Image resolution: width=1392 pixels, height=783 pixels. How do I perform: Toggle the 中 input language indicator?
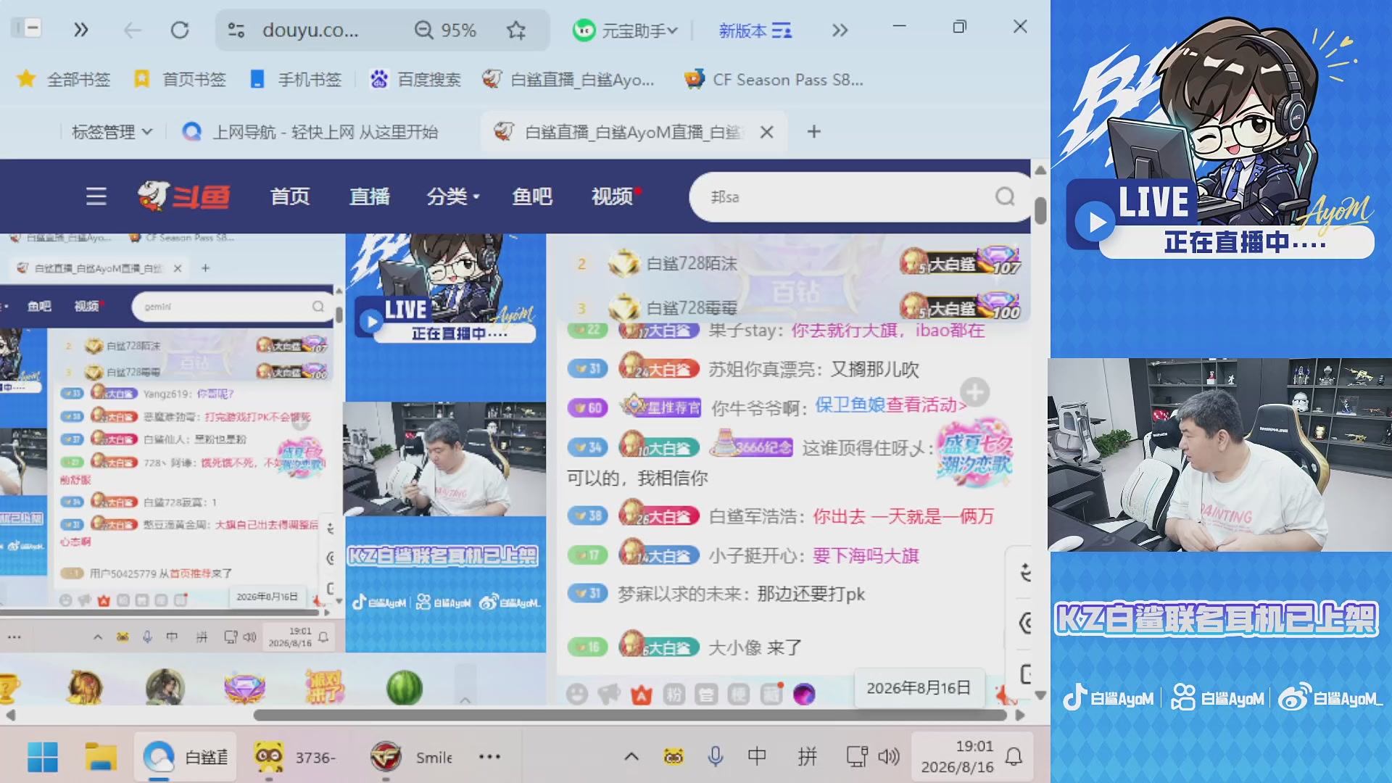point(757,758)
